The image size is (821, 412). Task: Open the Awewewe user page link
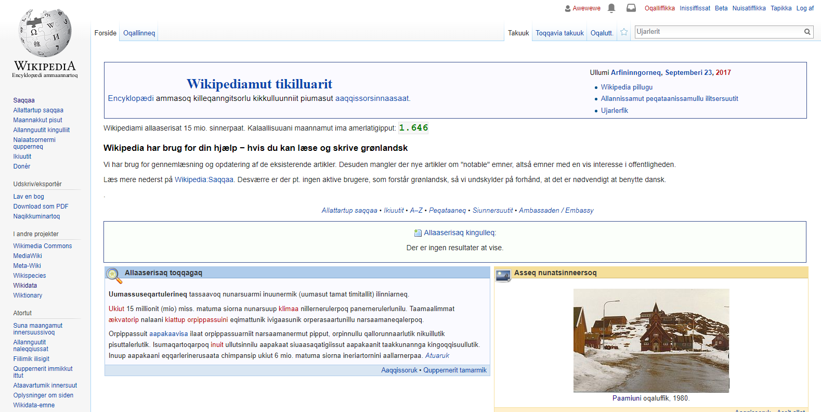tap(587, 8)
